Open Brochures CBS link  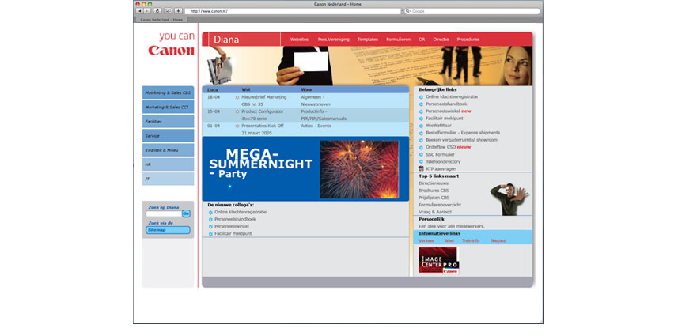pos(434,191)
